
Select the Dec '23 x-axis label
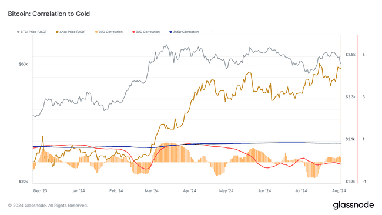pos(40,191)
